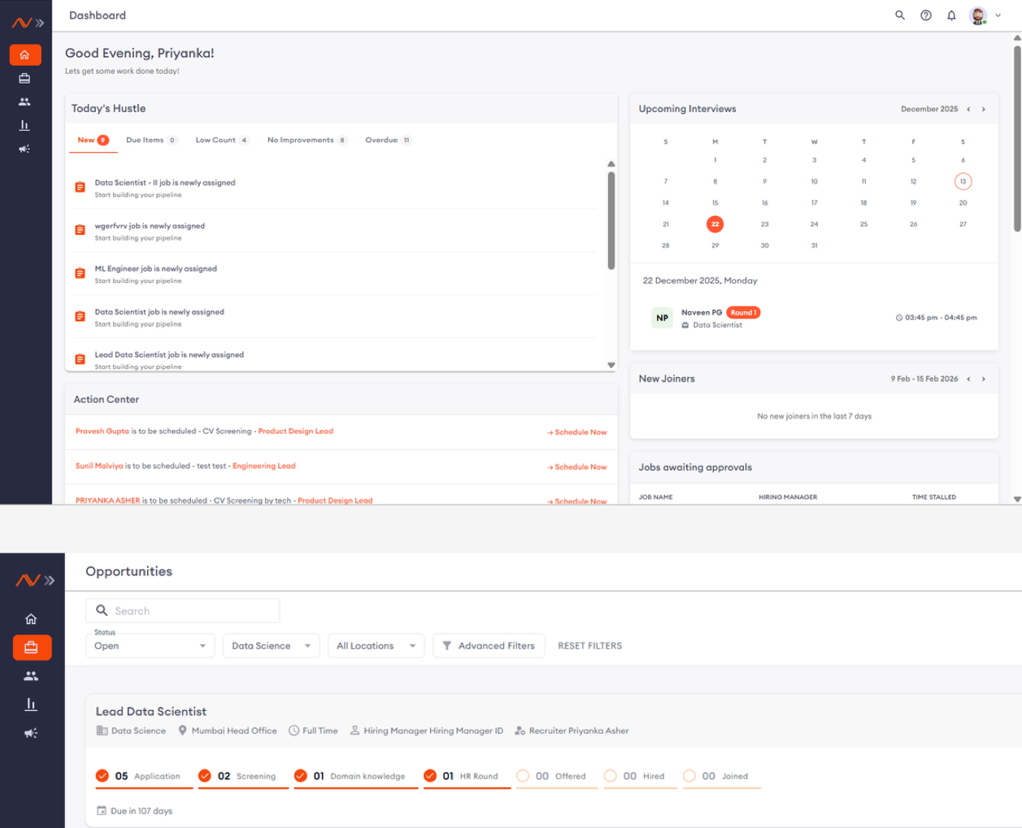Click Schedule Now for Pravesh Gupta
Viewport: 1022px width, 828px height.
(x=577, y=432)
